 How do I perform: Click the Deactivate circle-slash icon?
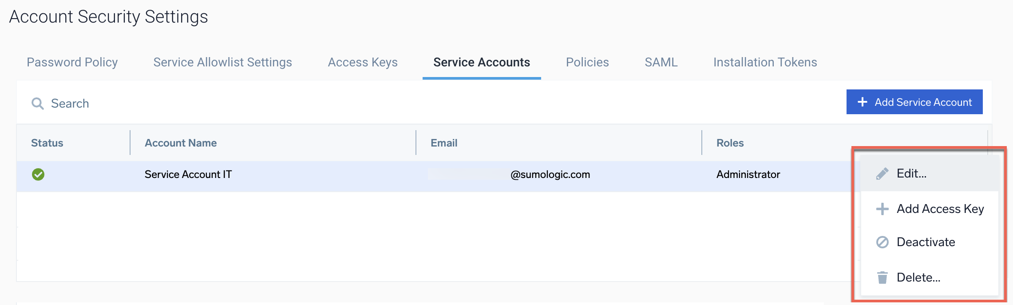point(882,242)
